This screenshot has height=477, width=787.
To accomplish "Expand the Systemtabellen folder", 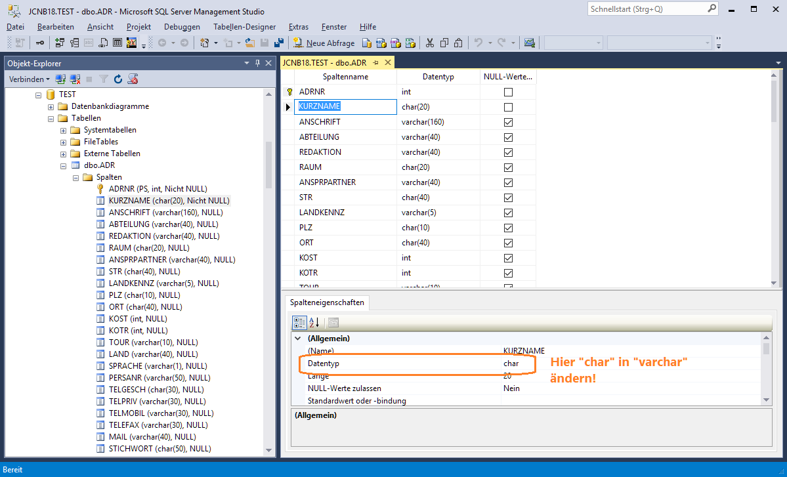I will 63,131.
